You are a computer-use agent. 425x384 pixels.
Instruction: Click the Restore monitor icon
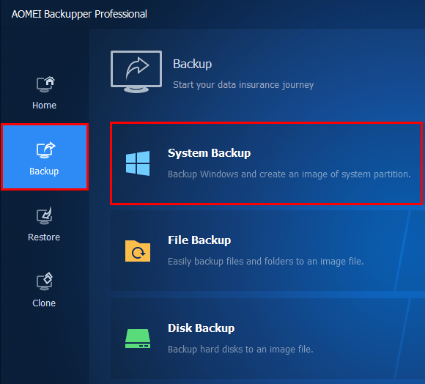[45, 215]
